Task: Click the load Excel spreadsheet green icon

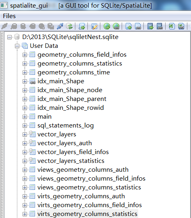Action: (172, 26)
